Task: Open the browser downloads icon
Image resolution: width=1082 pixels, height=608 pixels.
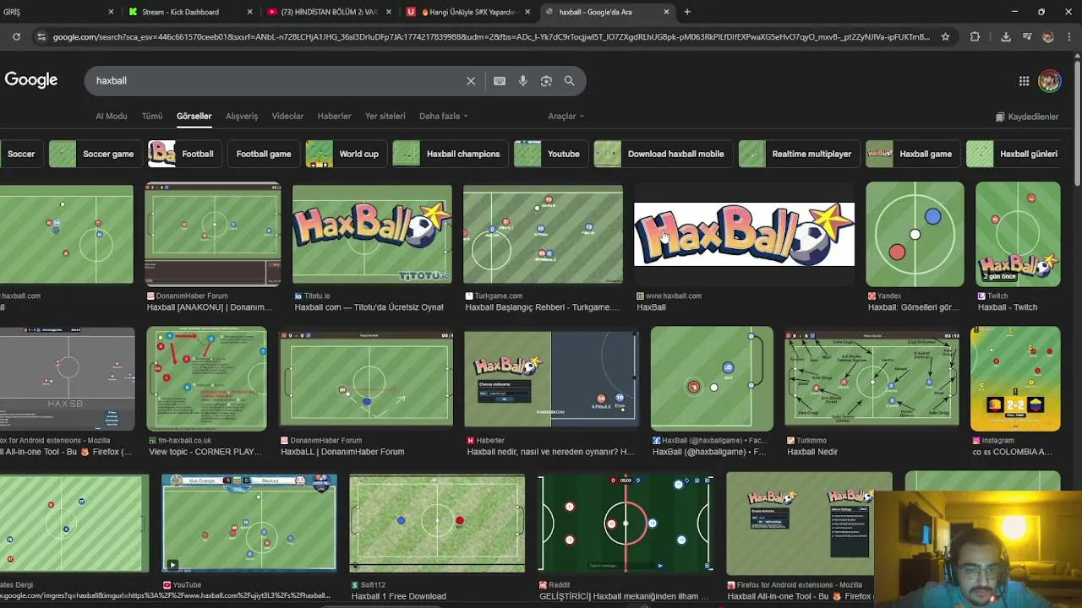Action: (1006, 36)
